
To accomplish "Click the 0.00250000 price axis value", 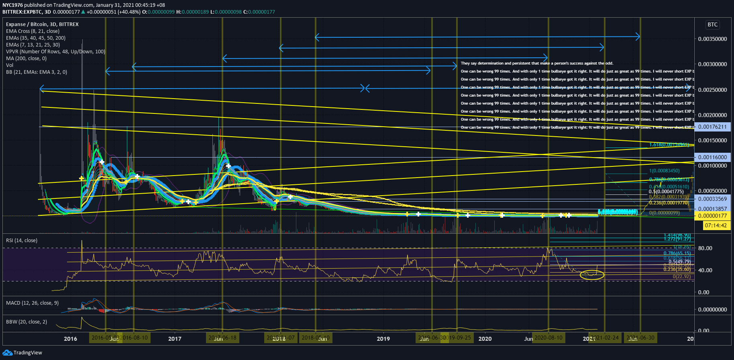I will [712, 90].
